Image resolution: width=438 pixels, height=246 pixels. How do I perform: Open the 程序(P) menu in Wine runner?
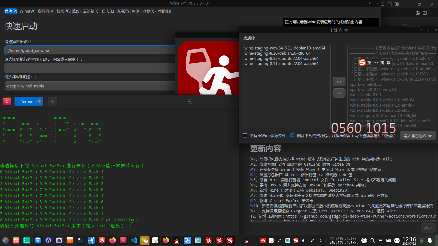[x=11, y=11]
